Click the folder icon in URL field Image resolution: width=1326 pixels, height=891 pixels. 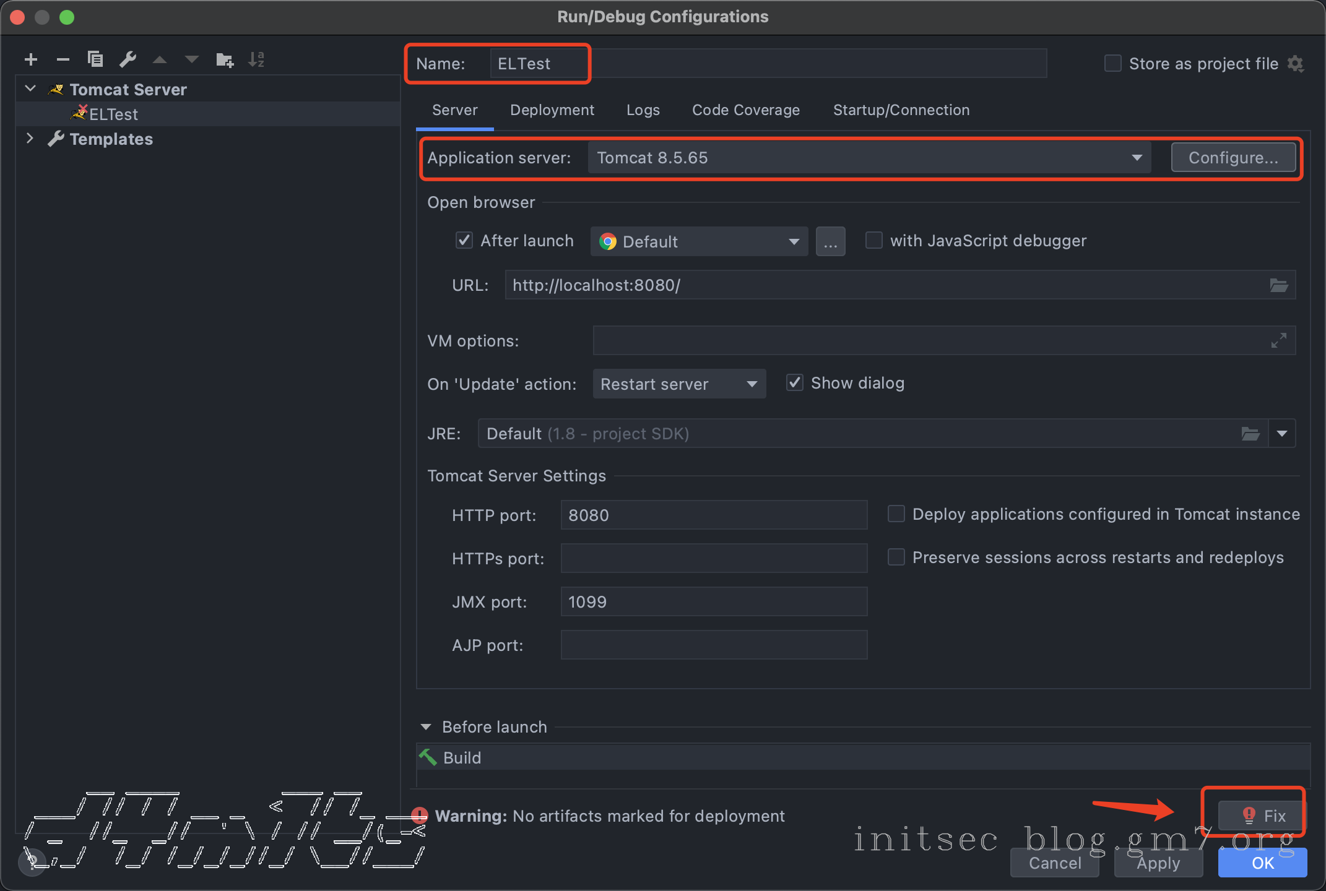[x=1278, y=285]
